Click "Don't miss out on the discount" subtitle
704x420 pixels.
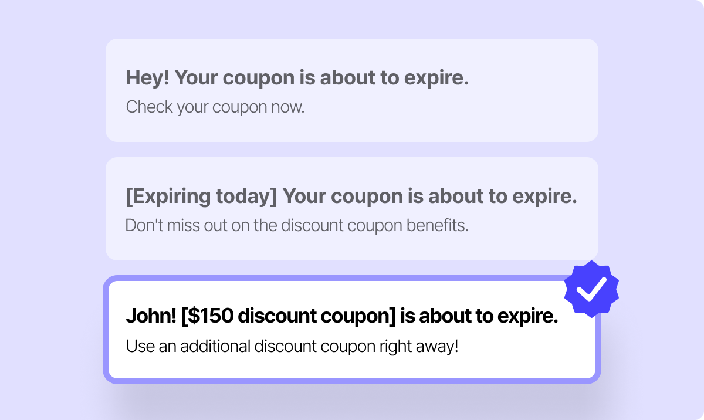[296, 226]
